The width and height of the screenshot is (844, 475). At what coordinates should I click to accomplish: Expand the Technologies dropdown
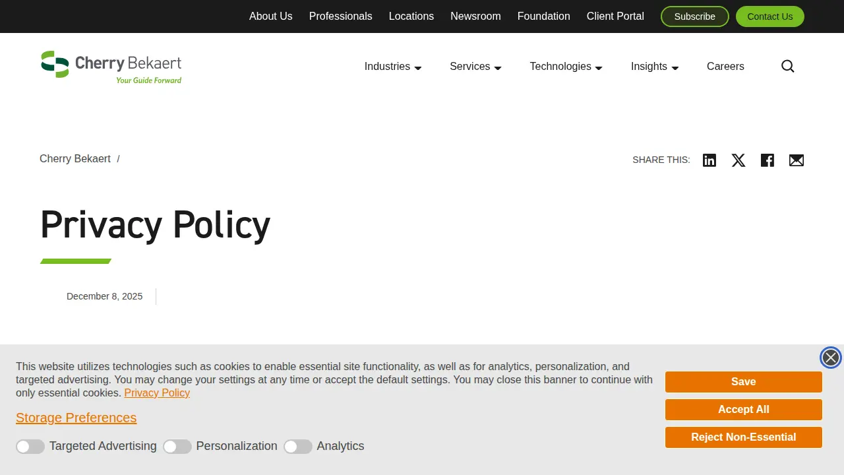[x=566, y=67]
